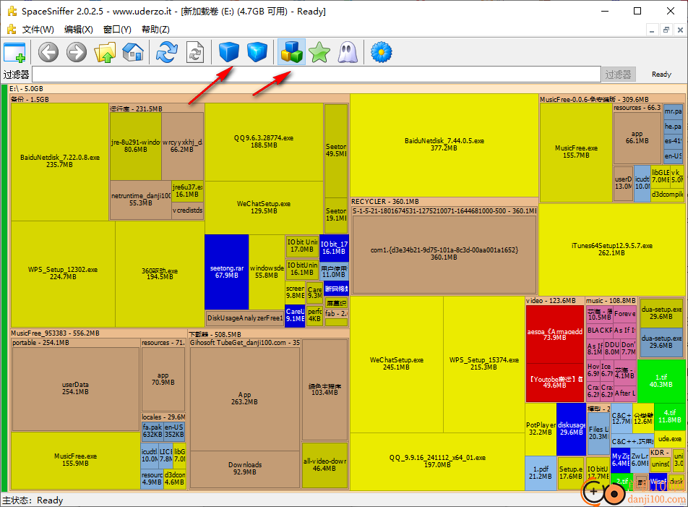This screenshot has width=688, height=507.
Task: Select the PotPlayer 32.2MB block
Action: click(541, 429)
